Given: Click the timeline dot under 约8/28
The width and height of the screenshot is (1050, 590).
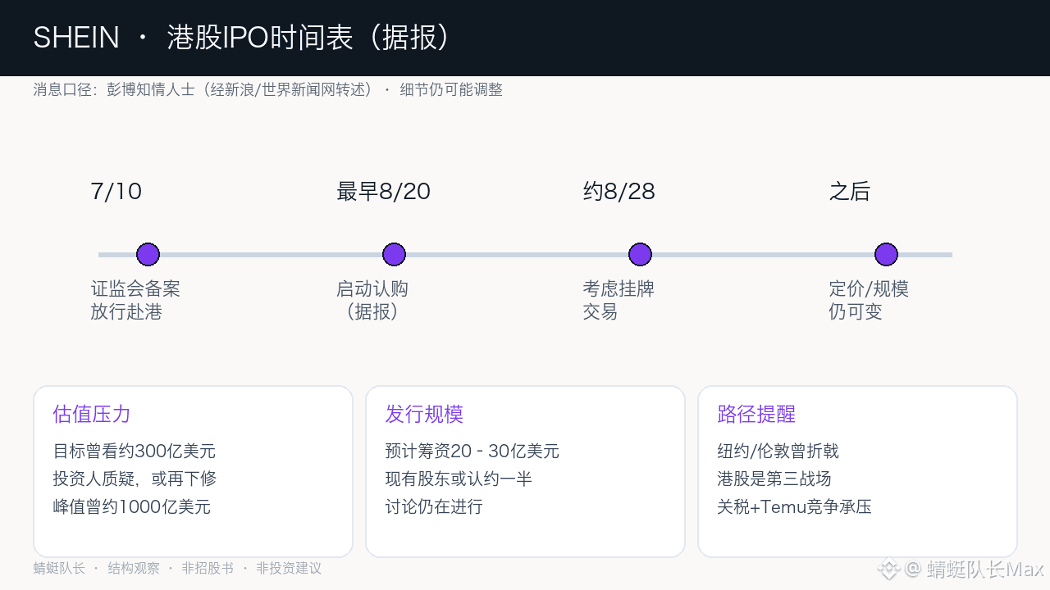Looking at the screenshot, I should (x=640, y=254).
